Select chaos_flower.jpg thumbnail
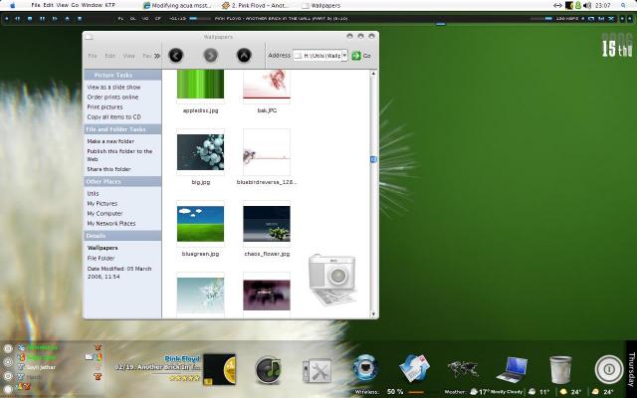This screenshot has height=398, width=637. 267,224
